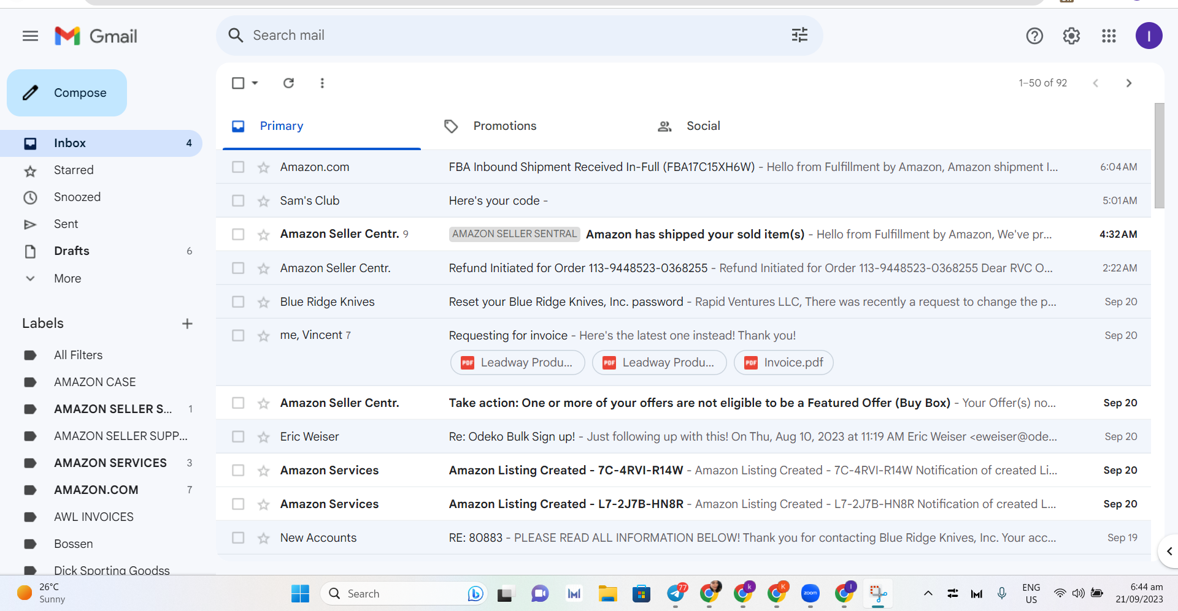
Task: Open the select dropdown arrow
Action: click(x=255, y=83)
